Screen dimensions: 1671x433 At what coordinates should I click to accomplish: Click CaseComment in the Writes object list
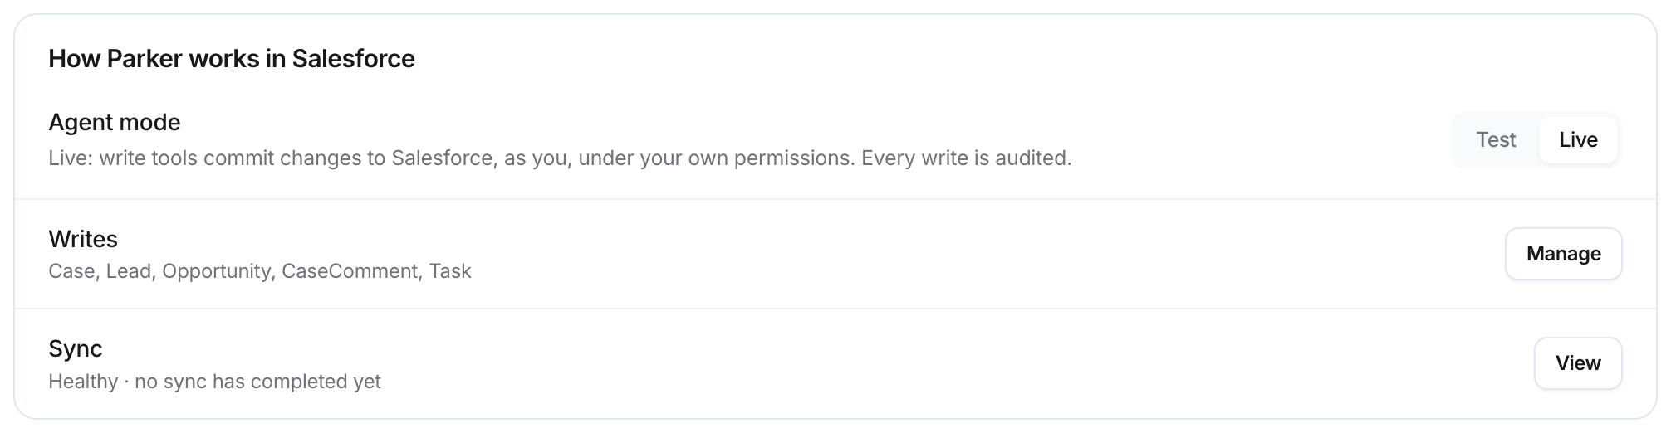pyautogui.click(x=350, y=271)
